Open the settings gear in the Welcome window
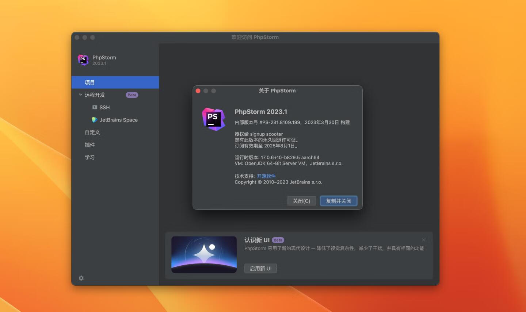This screenshot has height=312, width=526. click(x=81, y=278)
